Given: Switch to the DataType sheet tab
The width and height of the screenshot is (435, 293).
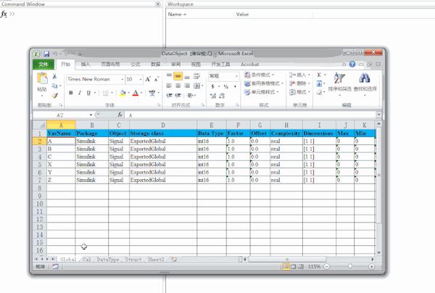Looking at the screenshot, I should pyautogui.click(x=108, y=259).
